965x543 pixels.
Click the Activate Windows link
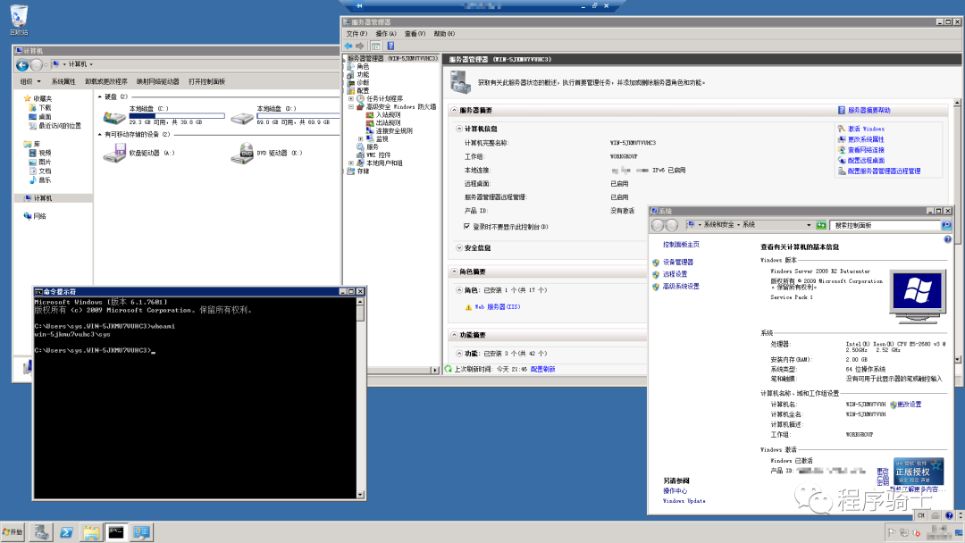click(x=866, y=129)
